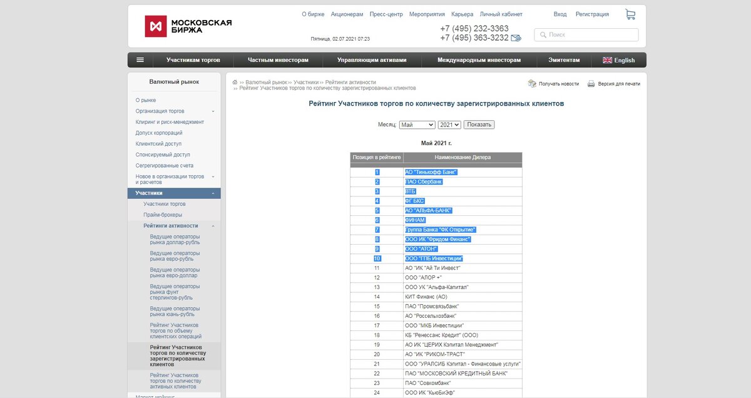Open Участникам торгов menu

pos(193,60)
